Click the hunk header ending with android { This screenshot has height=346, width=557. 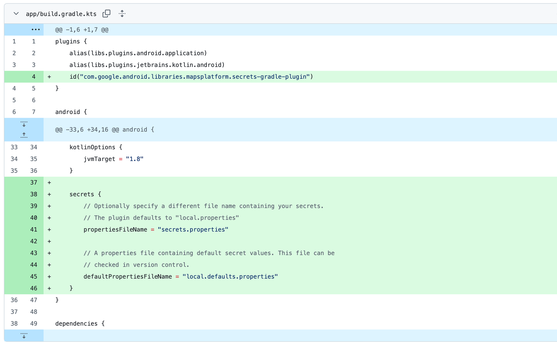tap(104, 130)
